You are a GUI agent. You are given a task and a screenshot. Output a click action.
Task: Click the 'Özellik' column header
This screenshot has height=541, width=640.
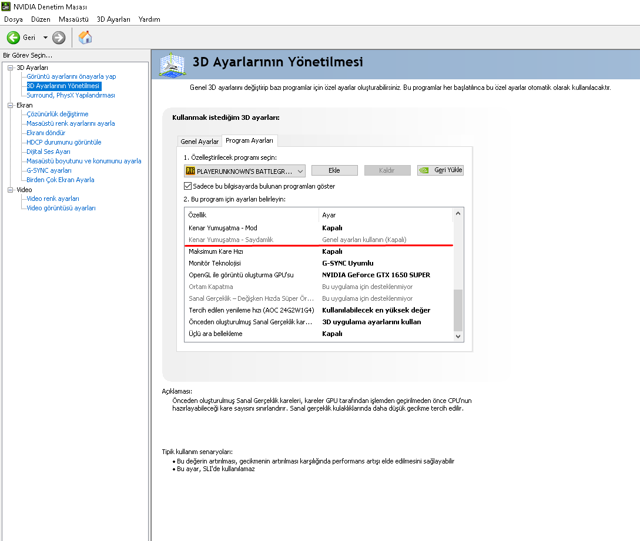tap(252, 215)
